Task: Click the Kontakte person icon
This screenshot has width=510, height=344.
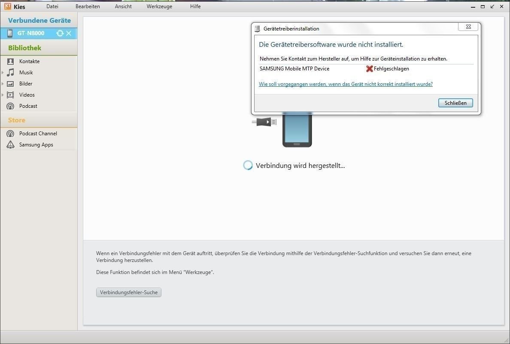Action: pyautogui.click(x=10, y=61)
